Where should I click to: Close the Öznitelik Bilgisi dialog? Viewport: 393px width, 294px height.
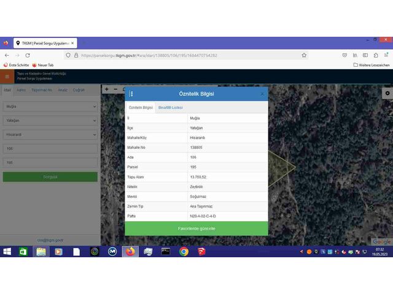pyautogui.click(x=262, y=94)
